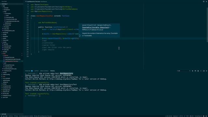Open User.php in app folder

(6, 29)
